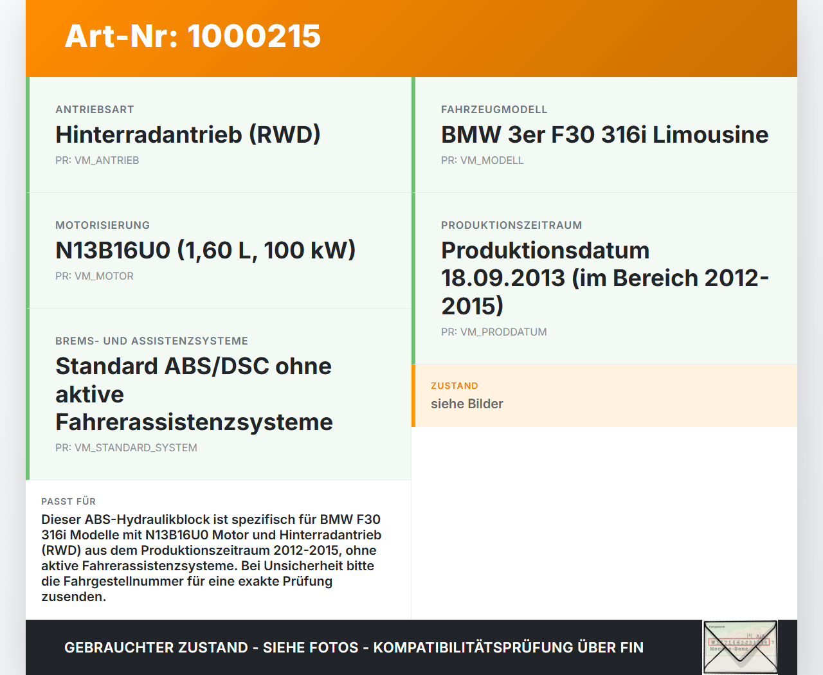The width and height of the screenshot is (823, 675).
Task: Click the Zustand highlight box
Action: [x=604, y=395]
